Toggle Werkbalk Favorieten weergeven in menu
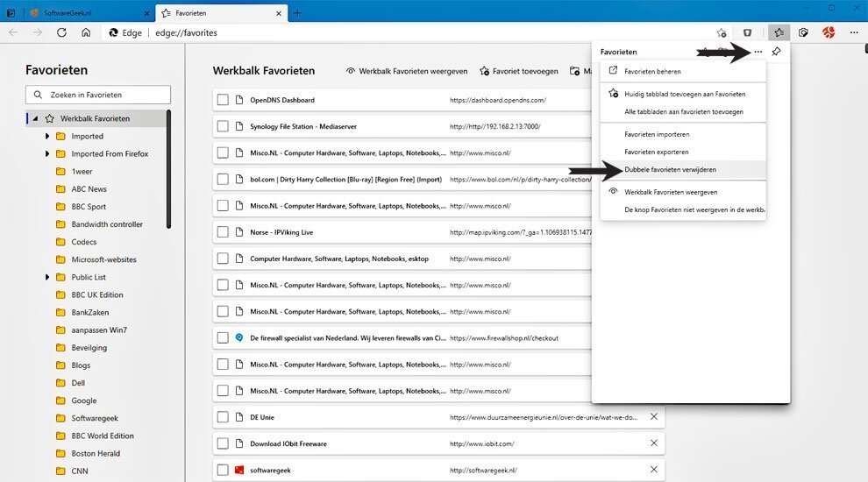 click(683, 192)
